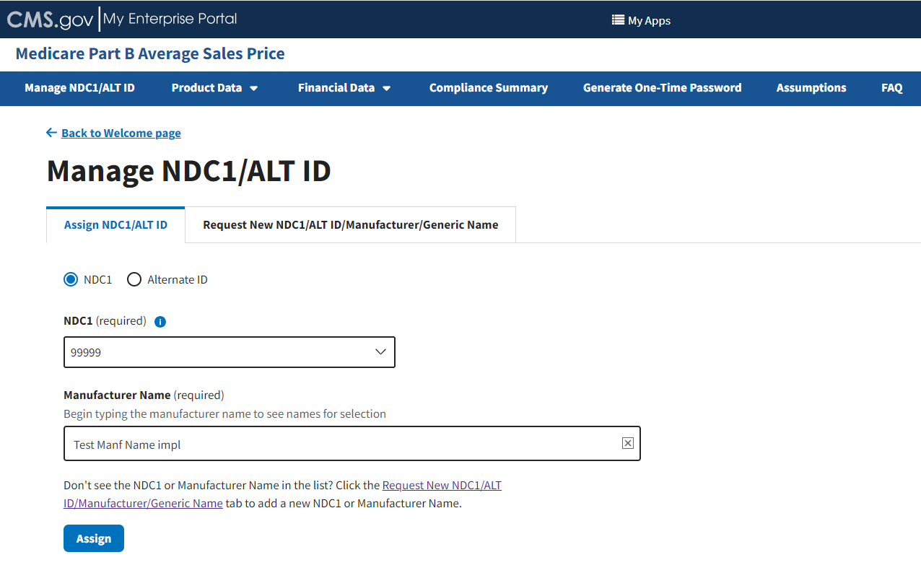Open the FAQ navigation item
Screen dimensions: 921x578
891,88
